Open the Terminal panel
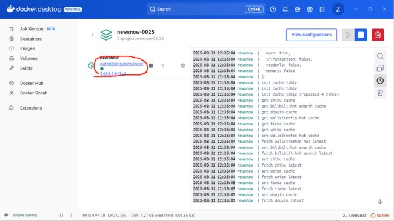The image size is (394, 221). point(354,215)
